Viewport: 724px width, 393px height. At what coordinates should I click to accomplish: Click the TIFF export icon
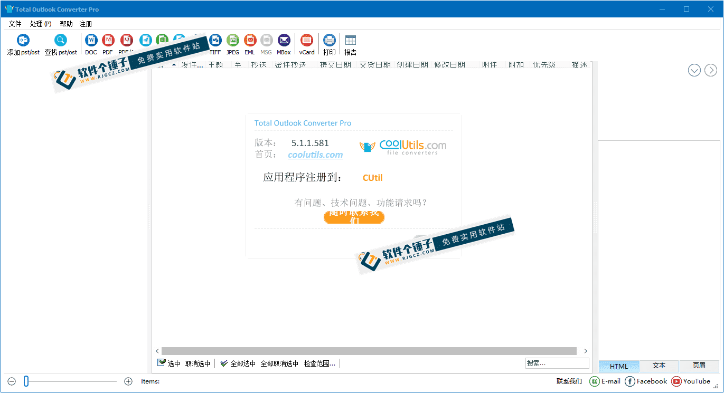[x=215, y=40]
